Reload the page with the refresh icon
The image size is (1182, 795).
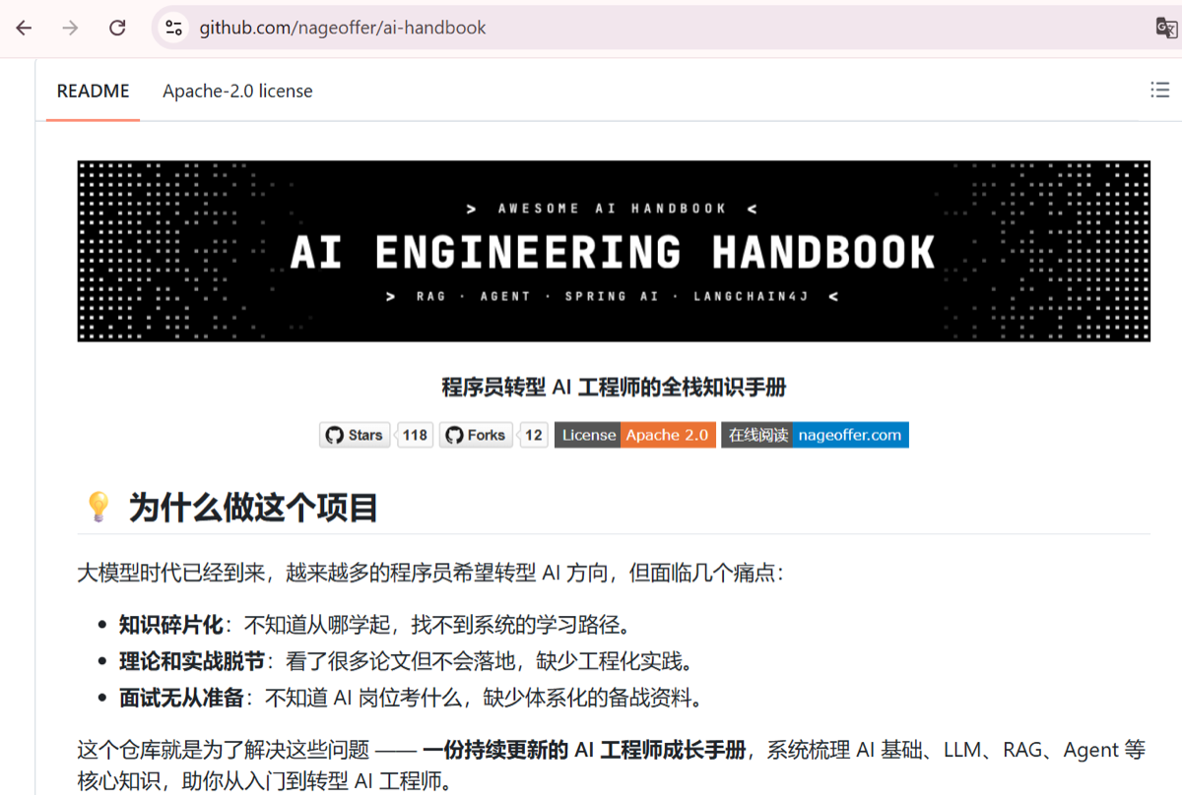(x=117, y=28)
